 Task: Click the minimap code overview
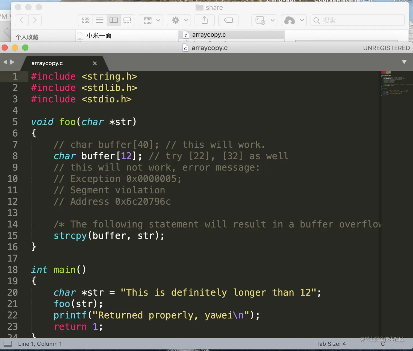pos(397,83)
